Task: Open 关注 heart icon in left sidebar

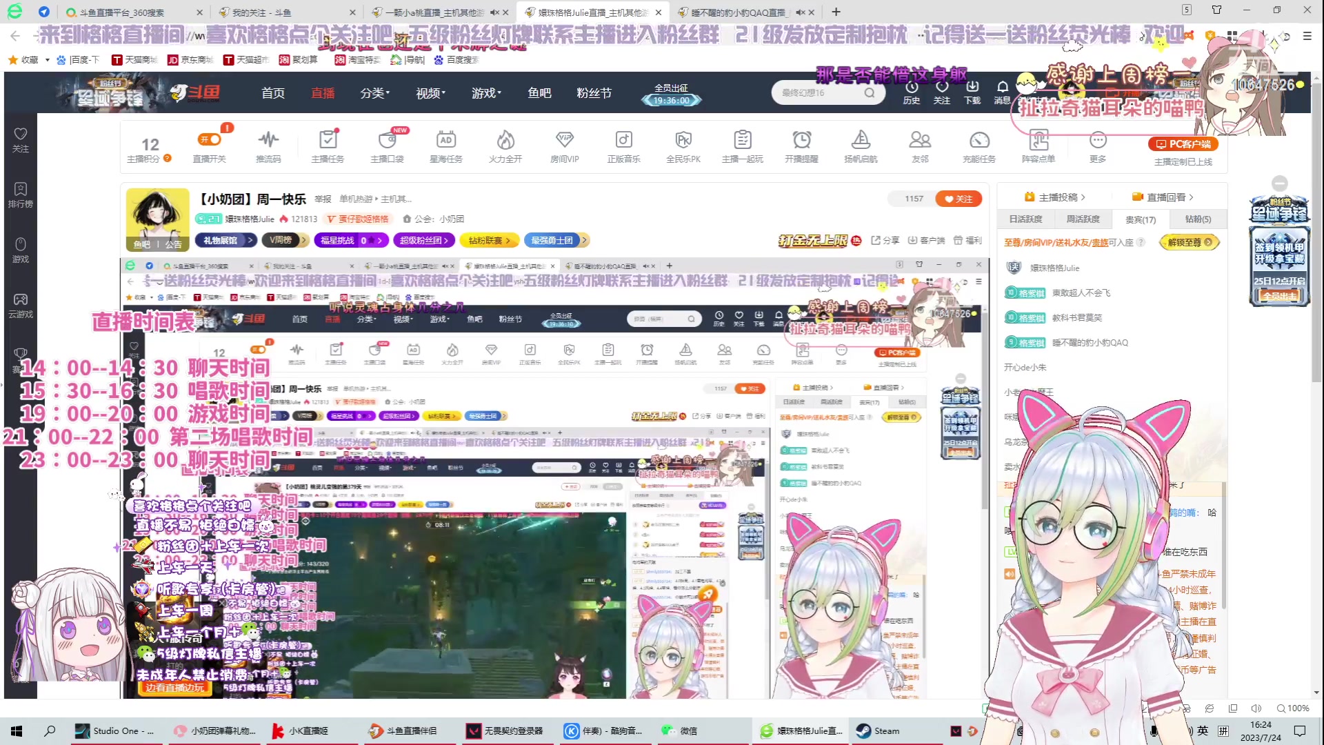Action: point(21,140)
